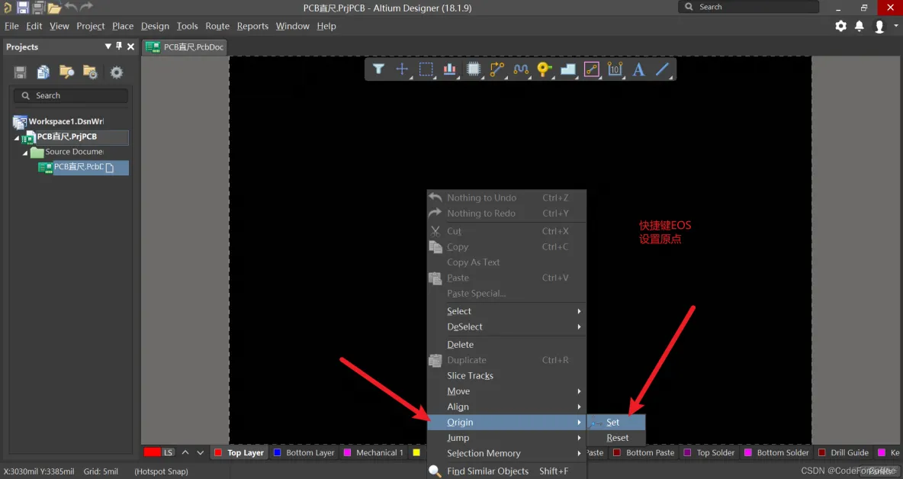This screenshot has width=903, height=479.
Task: Open the Reports menu
Action: (252, 26)
